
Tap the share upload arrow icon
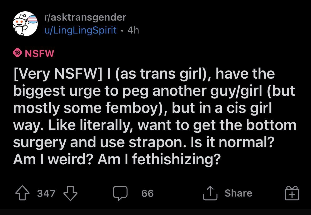pyautogui.click(x=210, y=193)
